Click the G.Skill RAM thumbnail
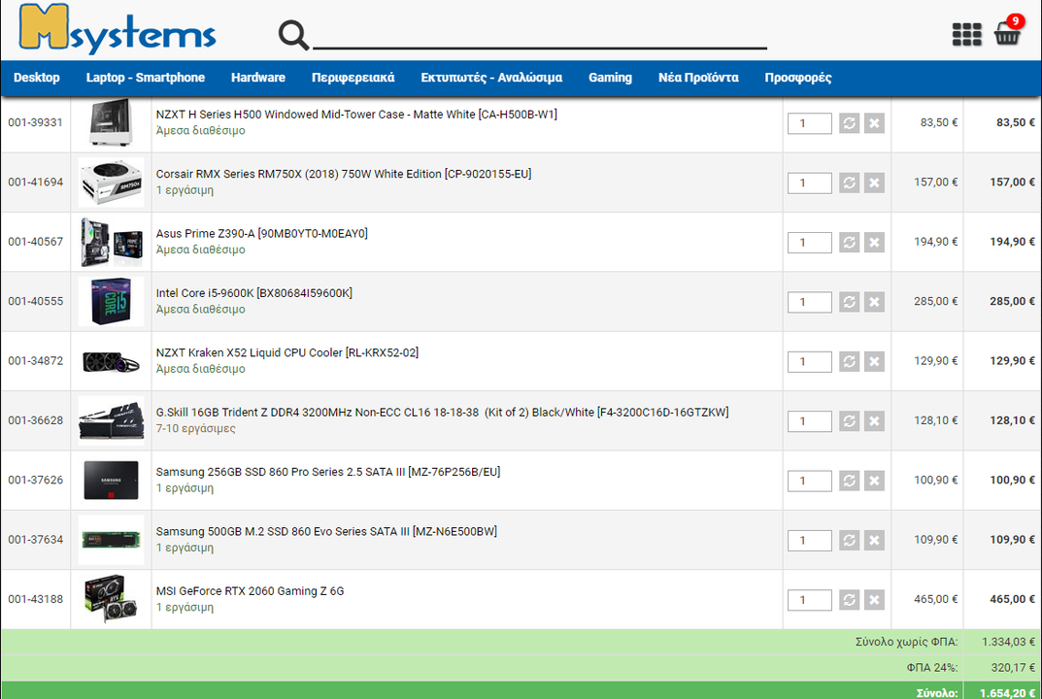 click(x=111, y=420)
